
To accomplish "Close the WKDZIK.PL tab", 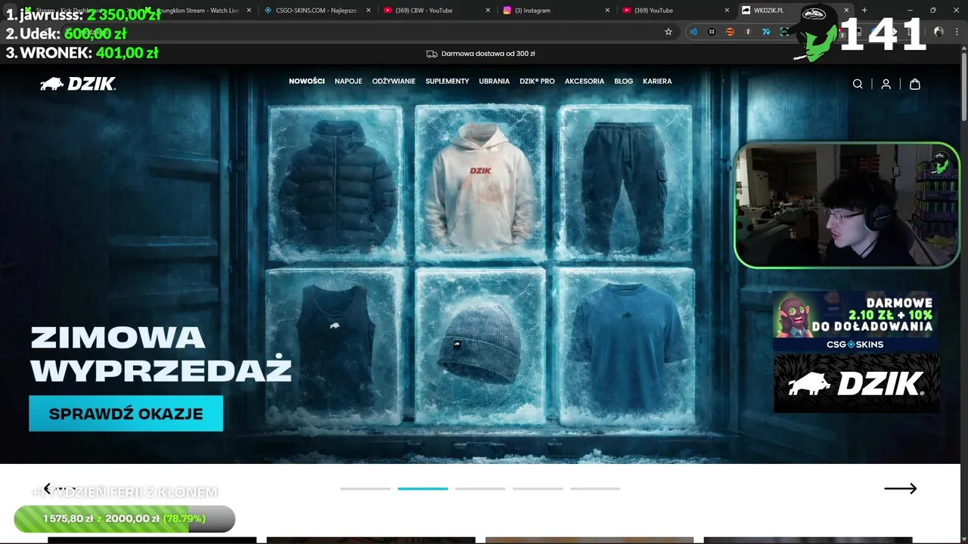I will [847, 11].
